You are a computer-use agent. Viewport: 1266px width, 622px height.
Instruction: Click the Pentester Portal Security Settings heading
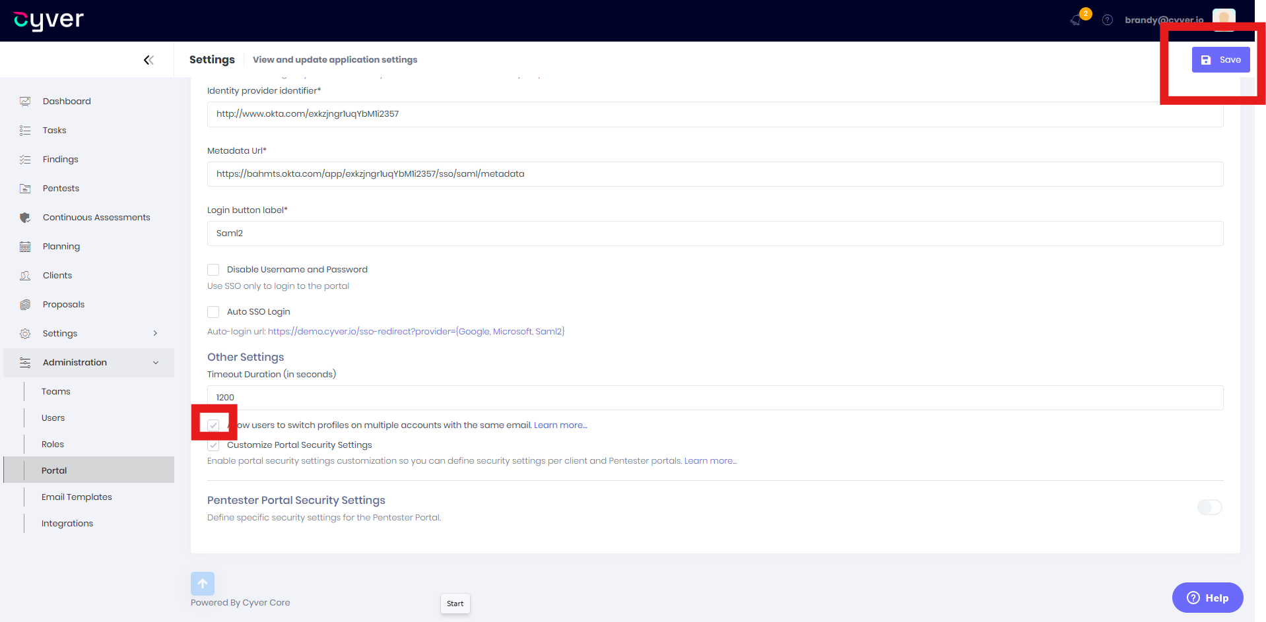coord(296,500)
